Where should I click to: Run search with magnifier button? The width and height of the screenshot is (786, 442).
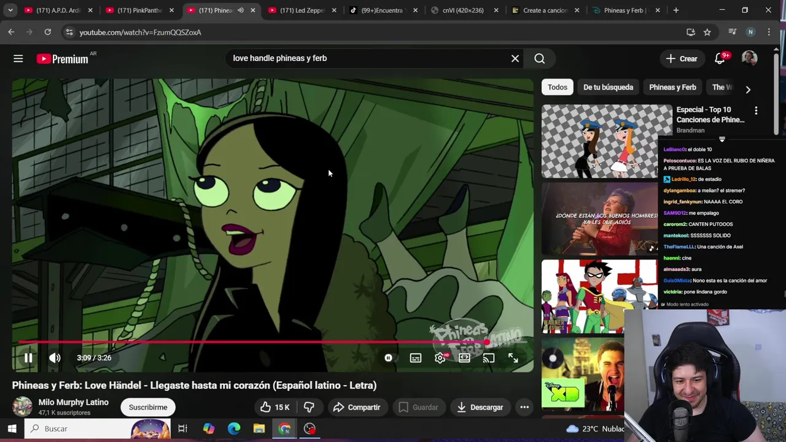click(539, 58)
